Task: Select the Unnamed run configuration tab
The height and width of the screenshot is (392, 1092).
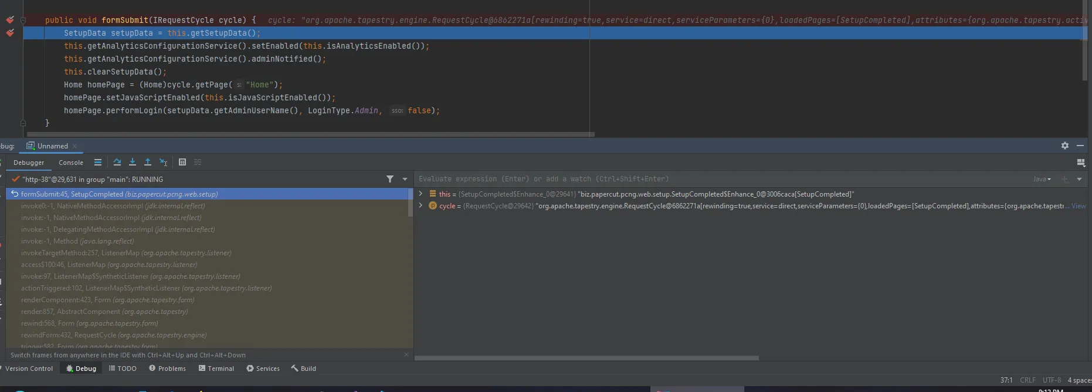Action: [53, 146]
